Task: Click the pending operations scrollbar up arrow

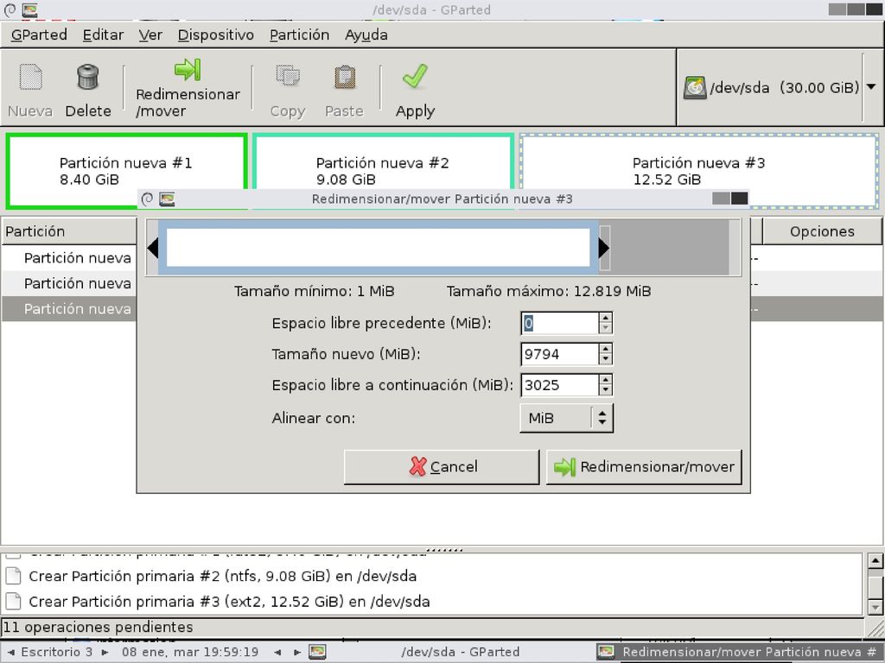Action: pos(875,561)
